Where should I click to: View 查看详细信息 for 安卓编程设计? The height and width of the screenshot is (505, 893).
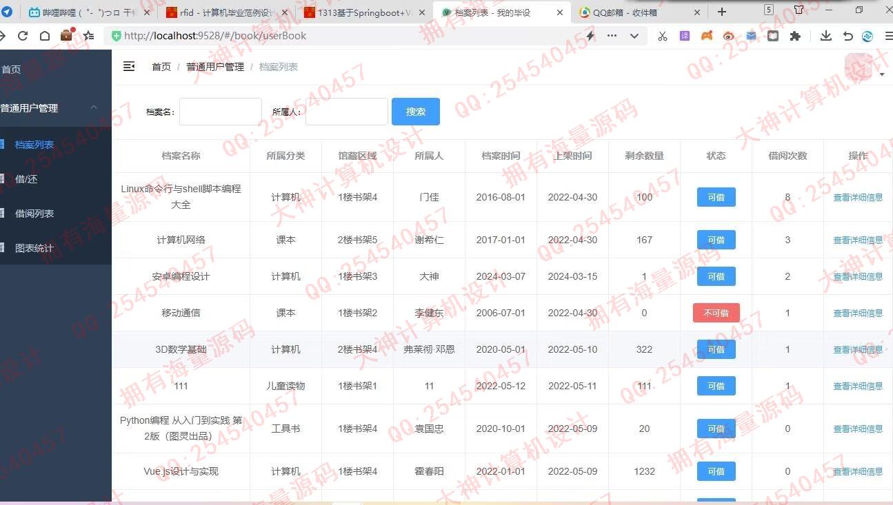click(x=858, y=276)
